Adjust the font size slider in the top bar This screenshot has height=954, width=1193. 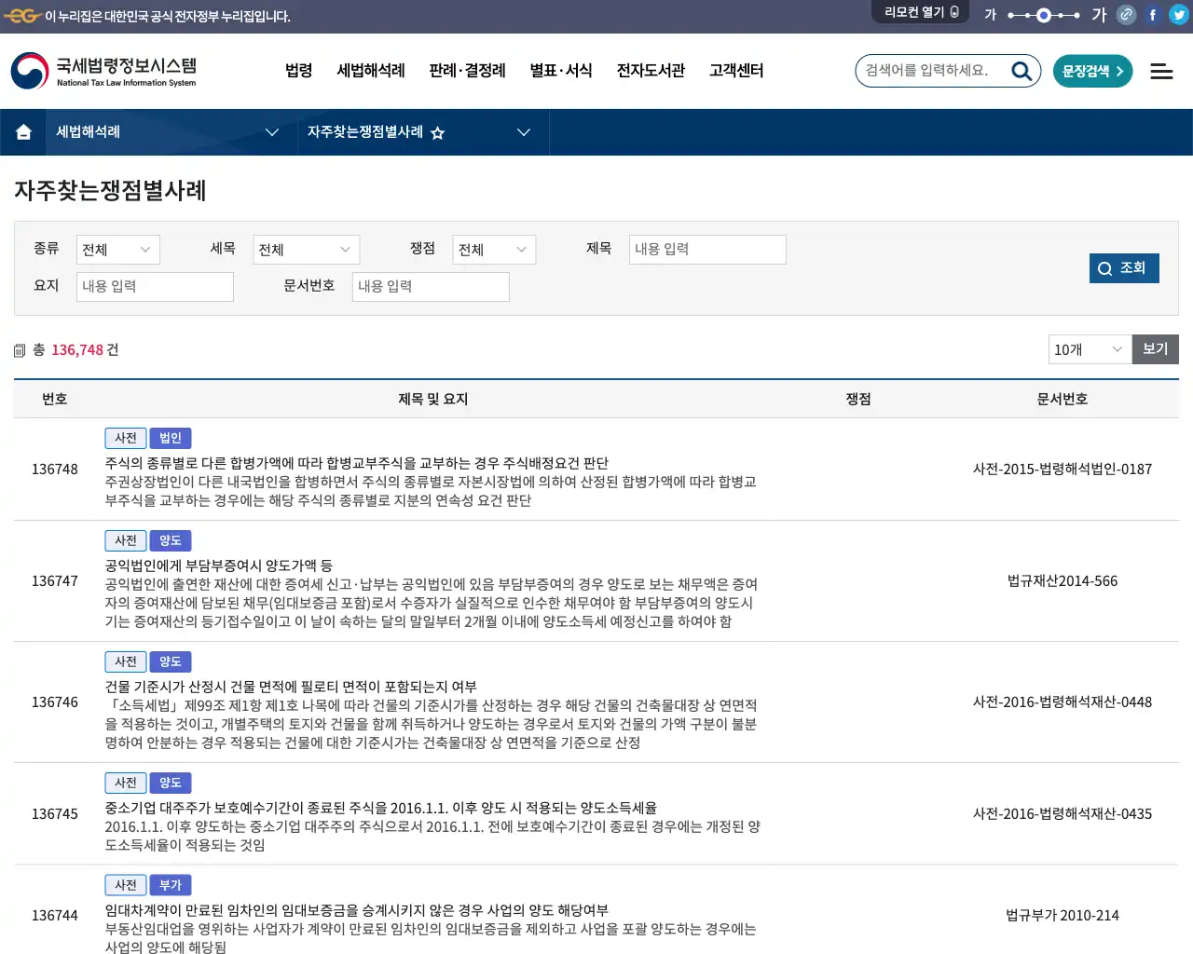point(1044,15)
